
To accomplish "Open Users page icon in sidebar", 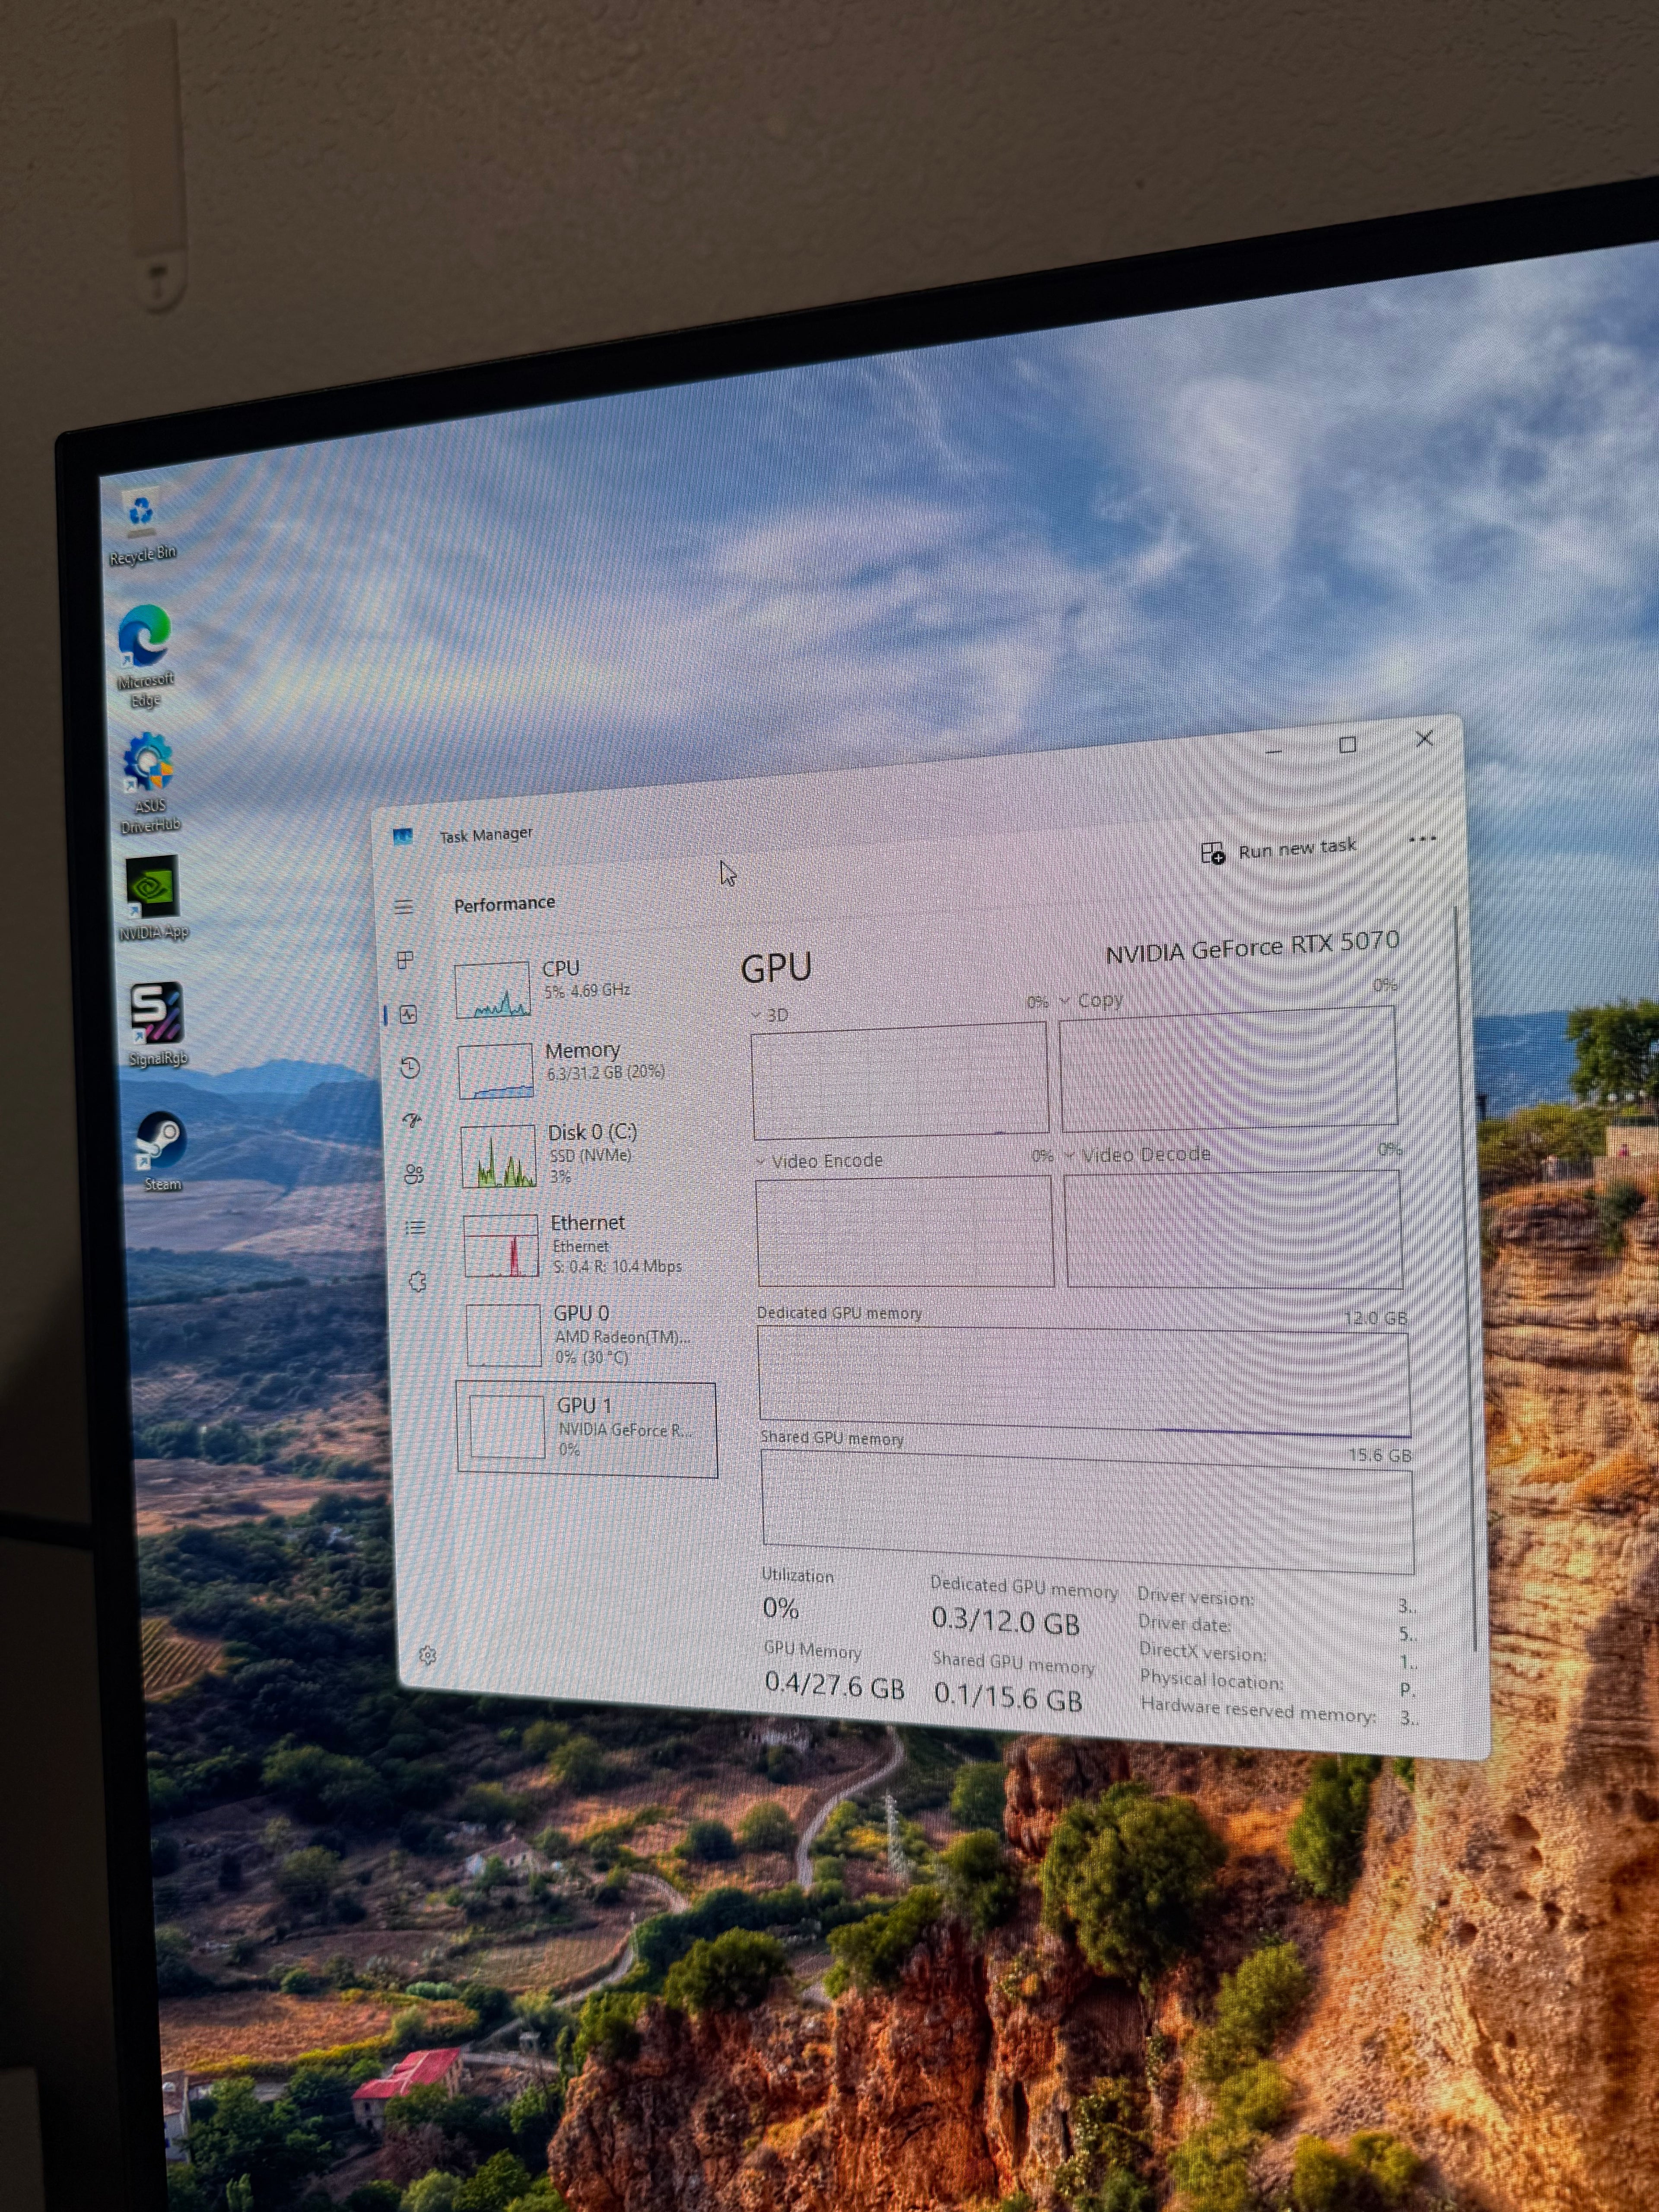I will (414, 1174).
